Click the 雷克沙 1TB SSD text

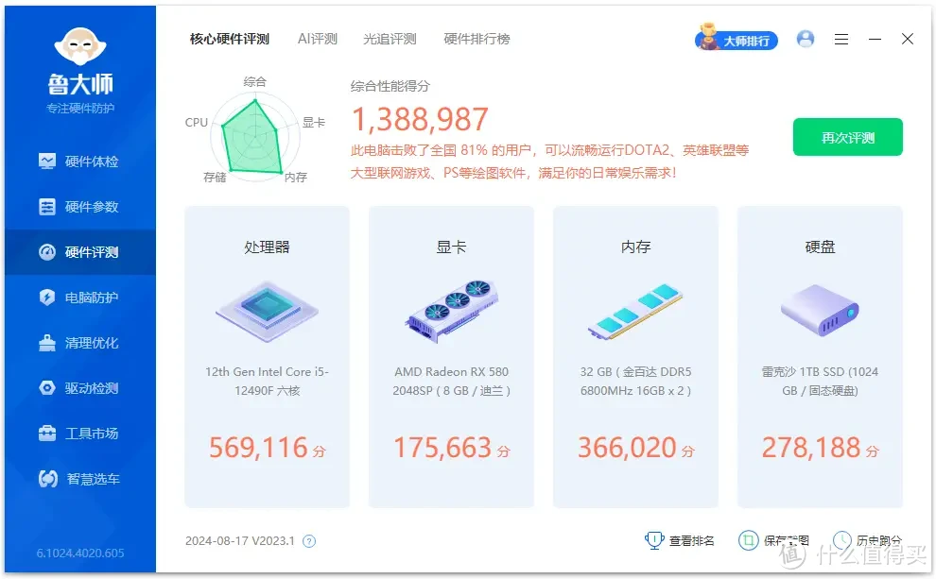pyautogui.click(x=820, y=381)
